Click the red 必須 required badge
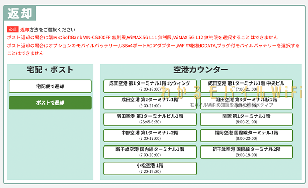Viewport: 308px width, 188px height. (x=13, y=29)
